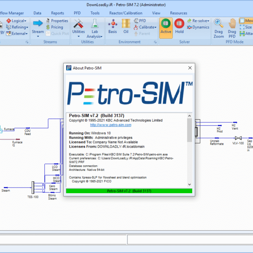253x253 pixels.
Task: Open the Basis environment
Action: point(113,26)
